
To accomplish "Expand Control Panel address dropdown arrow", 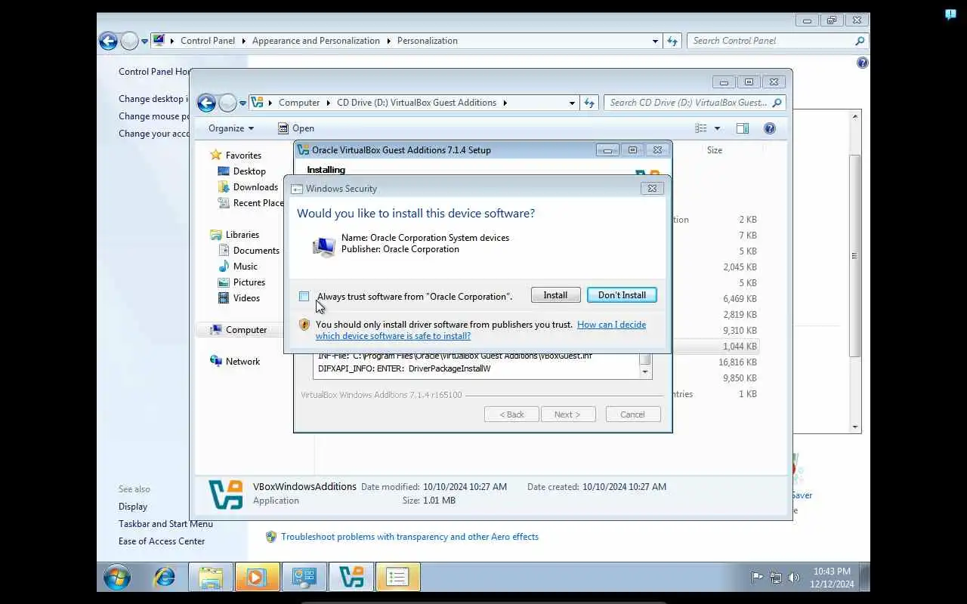I will (655, 41).
